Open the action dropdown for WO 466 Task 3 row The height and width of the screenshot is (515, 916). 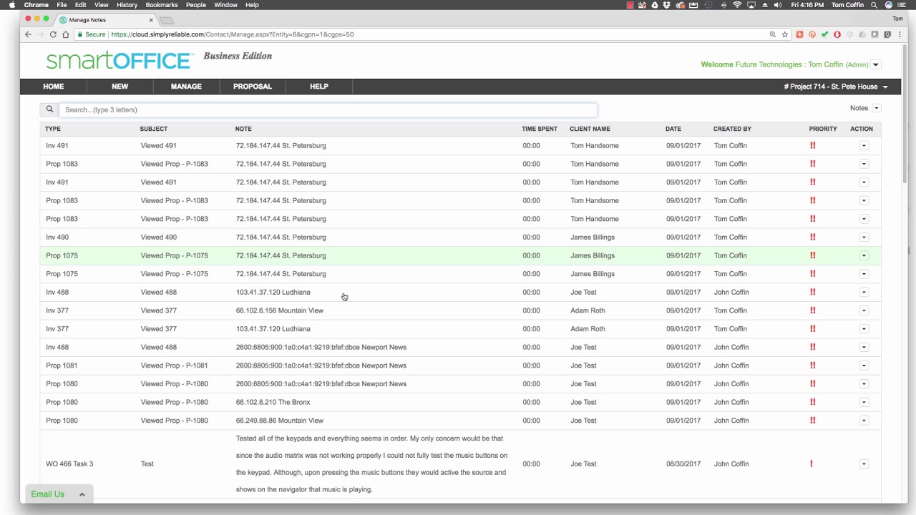tap(864, 463)
